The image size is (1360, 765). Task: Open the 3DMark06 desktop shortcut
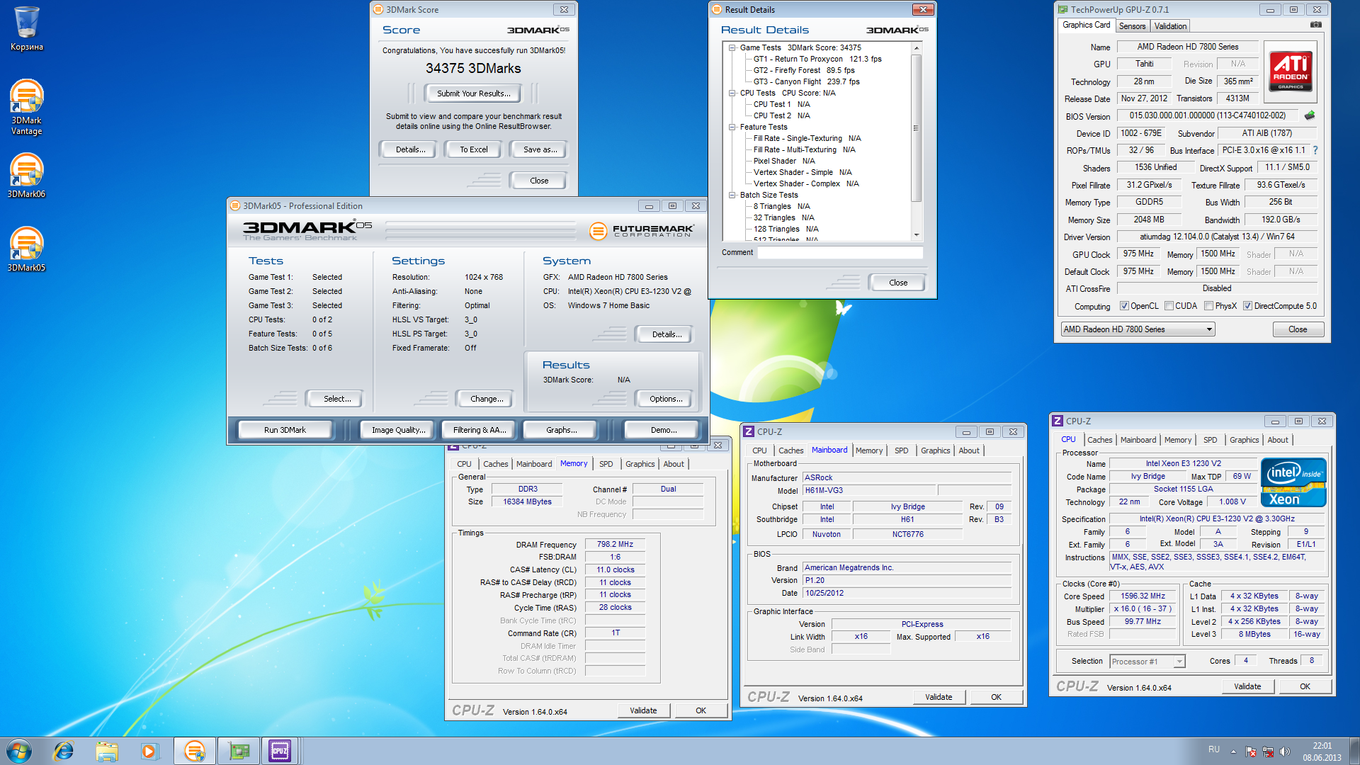point(27,176)
